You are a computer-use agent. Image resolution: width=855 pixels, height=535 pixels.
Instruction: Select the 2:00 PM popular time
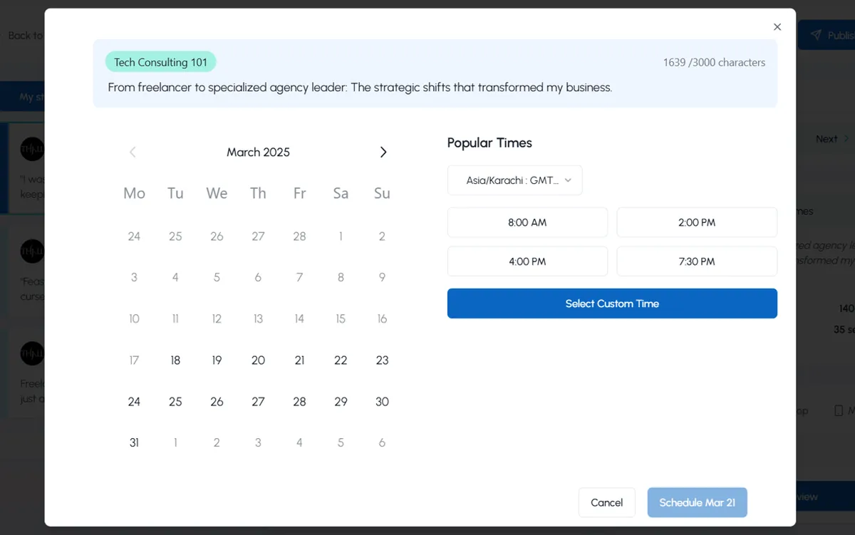[697, 222]
